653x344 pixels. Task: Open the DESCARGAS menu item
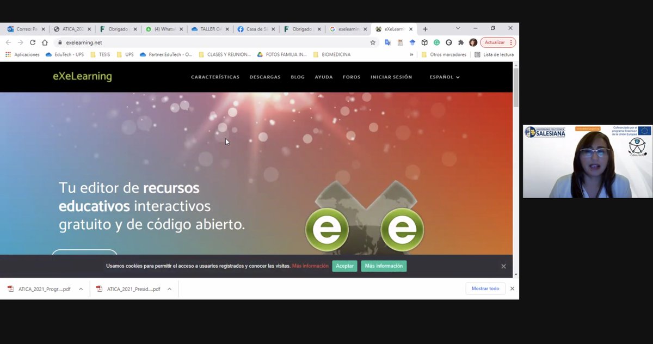[265, 77]
